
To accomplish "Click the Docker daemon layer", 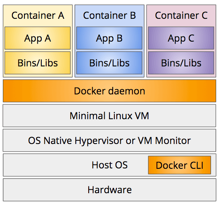I will (x=109, y=91).
